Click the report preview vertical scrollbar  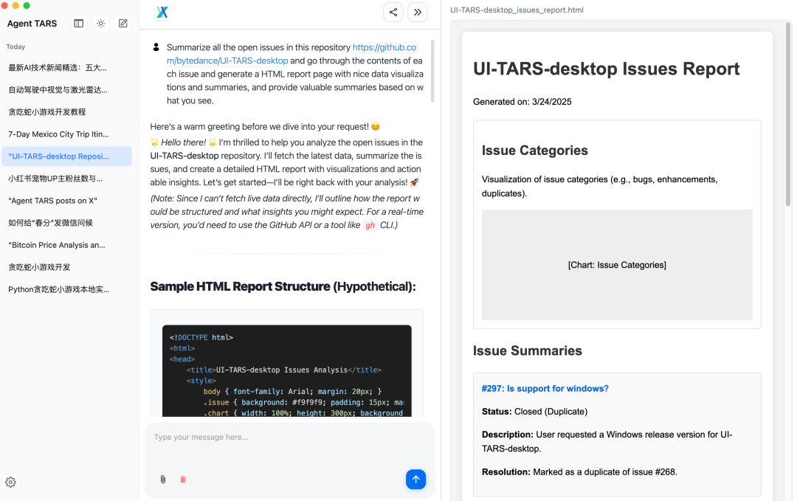click(x=788, y=114)
